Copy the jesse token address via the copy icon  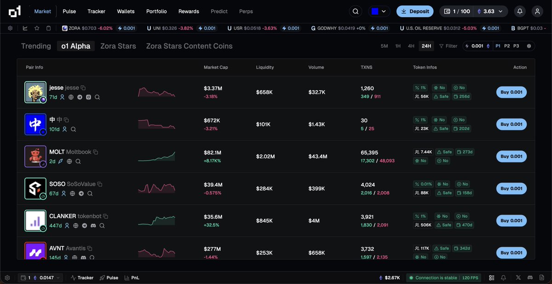(x=83, y=87)
